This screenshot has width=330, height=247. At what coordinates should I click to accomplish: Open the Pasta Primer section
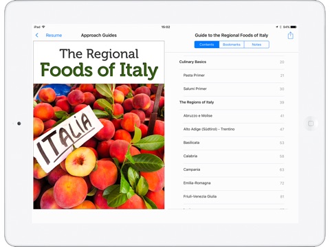(x=234, y=75)
